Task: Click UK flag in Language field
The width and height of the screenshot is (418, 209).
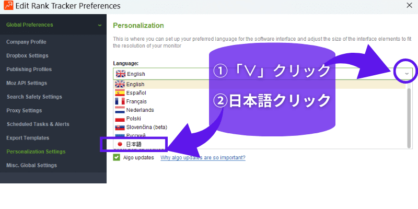Action: pos(121,74)
